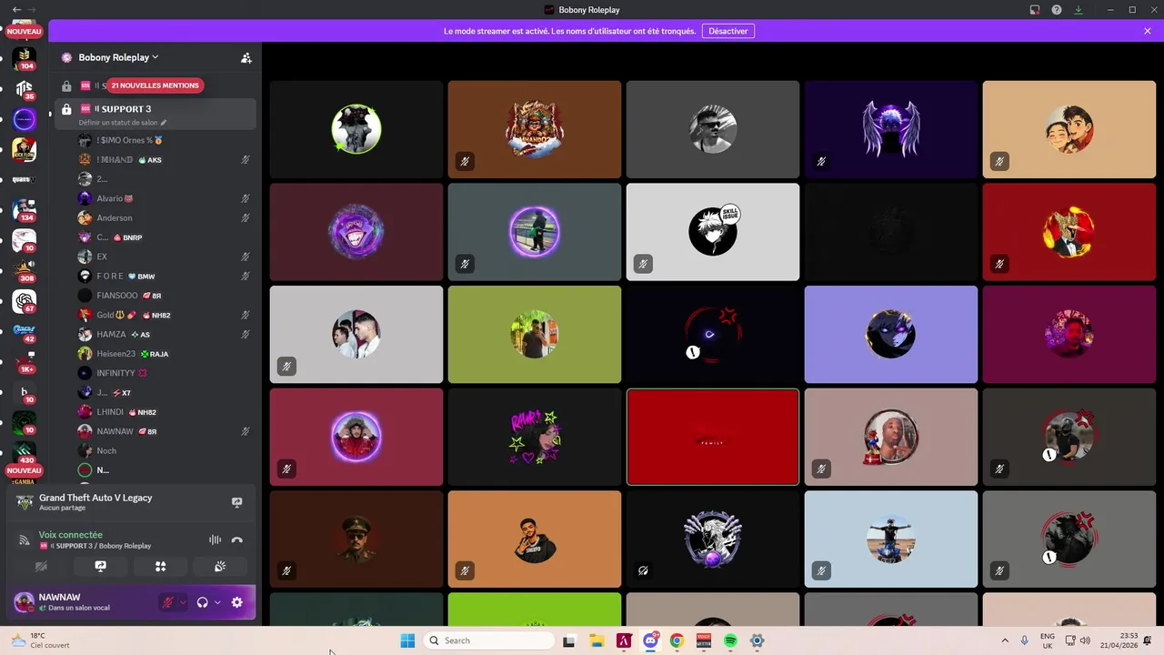This screenshot has width=1164, height=655.
Task: Open the Windows Start menu
Action: [x=406, y=640]
